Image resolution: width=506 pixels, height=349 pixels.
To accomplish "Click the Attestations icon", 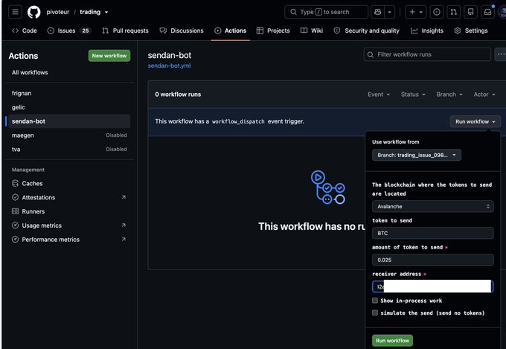I will (15, 197).
